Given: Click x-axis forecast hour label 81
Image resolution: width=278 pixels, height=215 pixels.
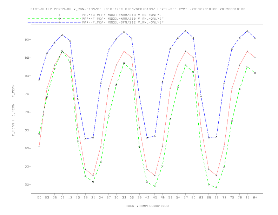Looking at the screenshot, I should (247, 197).
